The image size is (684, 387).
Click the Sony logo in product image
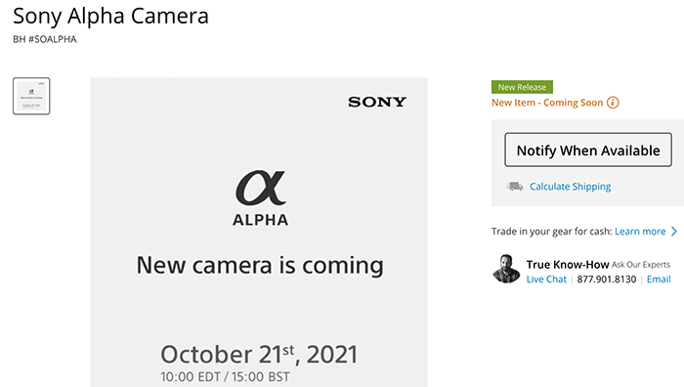(377, 102)
